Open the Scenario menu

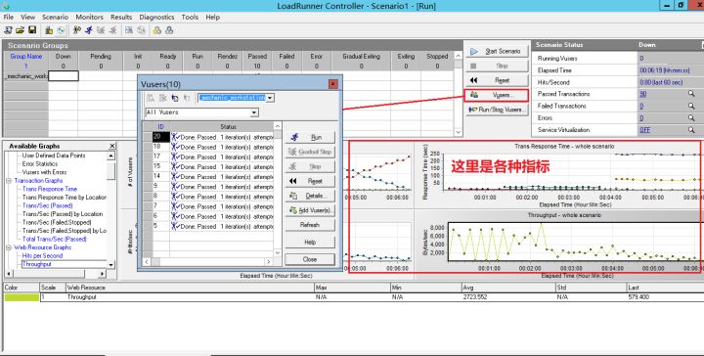coord(55,17)
